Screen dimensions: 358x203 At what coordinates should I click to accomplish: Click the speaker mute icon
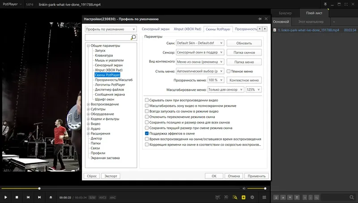(x=244, y=188)
